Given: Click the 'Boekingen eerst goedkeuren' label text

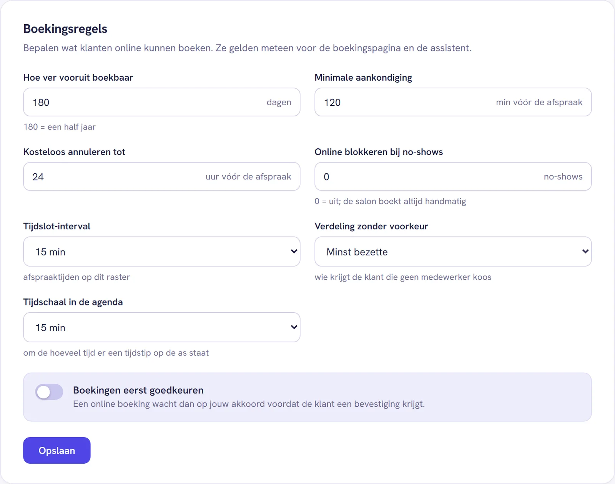Looking at the screenshot, I should (x=138, y=390).
